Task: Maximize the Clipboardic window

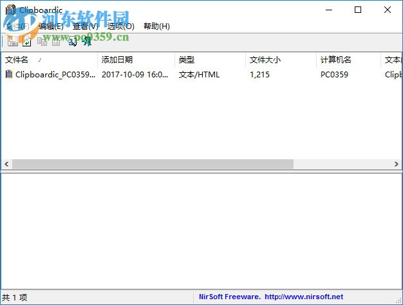Action: [358, 10]
